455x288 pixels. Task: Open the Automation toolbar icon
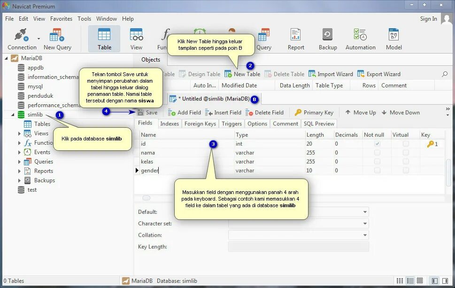tap(361, 39)
